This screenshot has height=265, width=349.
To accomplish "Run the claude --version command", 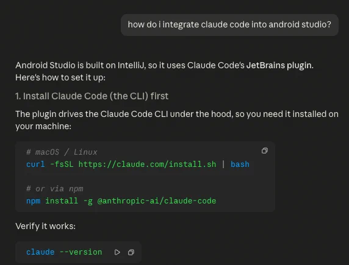I will pos(117,252).
